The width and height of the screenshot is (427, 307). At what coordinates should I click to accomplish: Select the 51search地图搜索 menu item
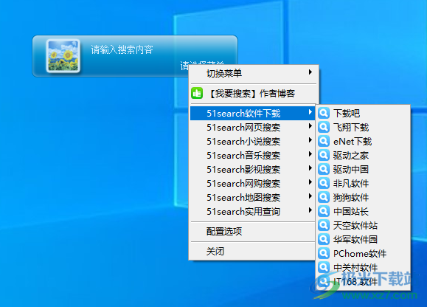253,198
